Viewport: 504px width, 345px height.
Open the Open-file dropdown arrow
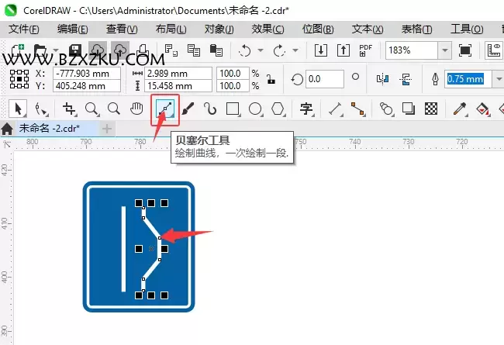[x=56, y=50]
